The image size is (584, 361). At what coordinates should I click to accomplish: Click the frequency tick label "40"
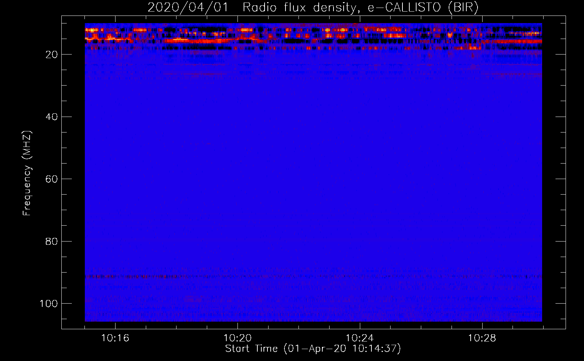(52, 117)
